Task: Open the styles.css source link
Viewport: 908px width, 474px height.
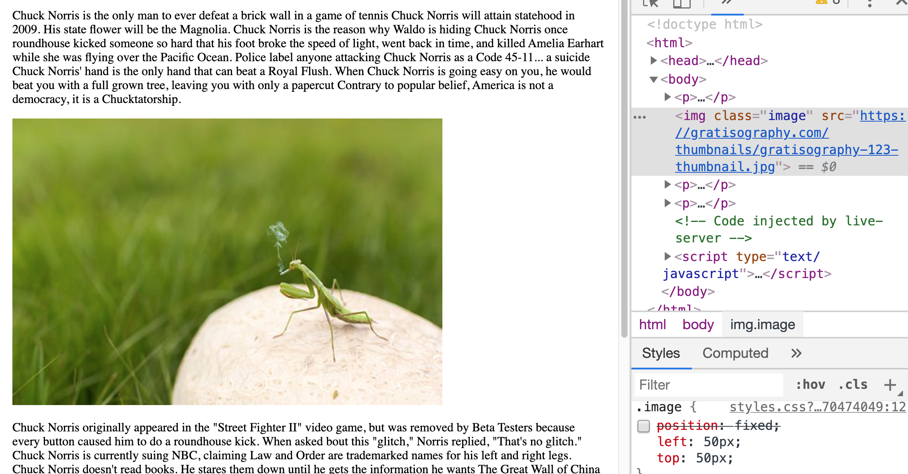Action: (817, 407)
